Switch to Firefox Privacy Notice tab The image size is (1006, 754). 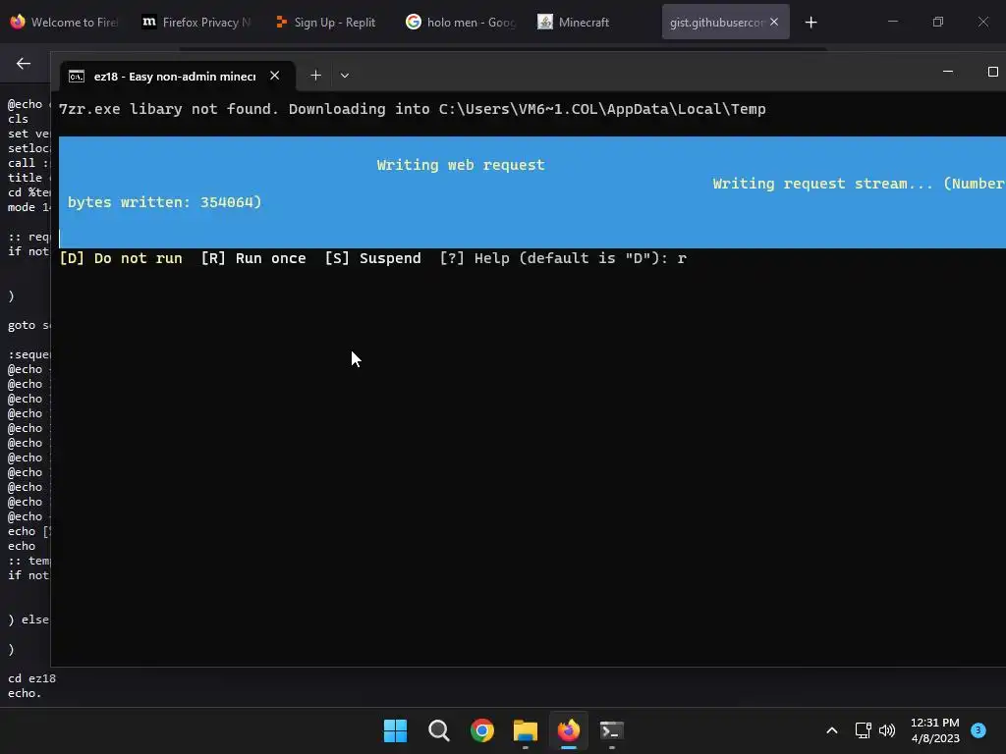[x=196, y=22]
